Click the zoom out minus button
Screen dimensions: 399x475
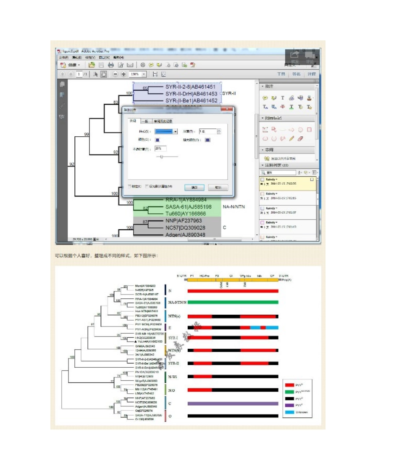(x=115, y=74)
